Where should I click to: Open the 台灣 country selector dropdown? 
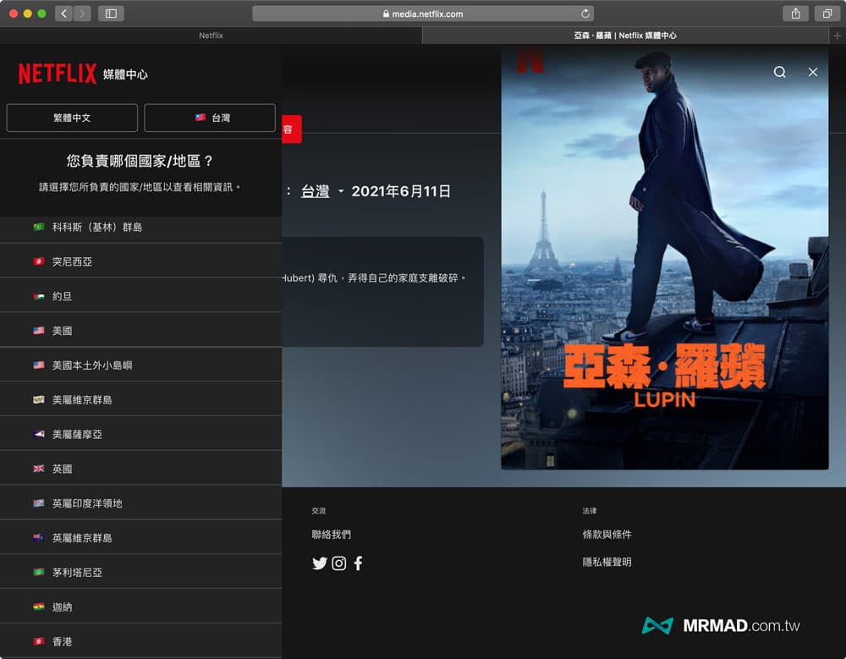[209, 118]
